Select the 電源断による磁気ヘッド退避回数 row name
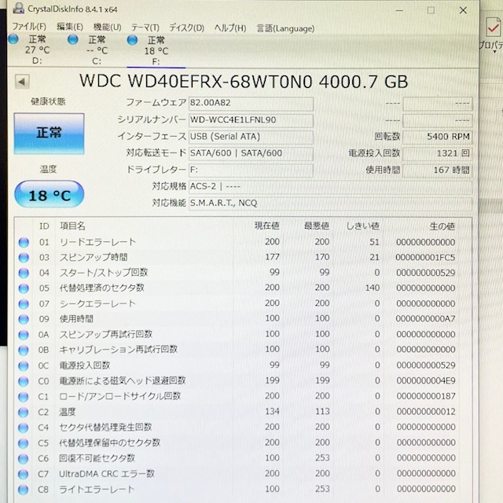The image size is (503, 503). point(123,380)
